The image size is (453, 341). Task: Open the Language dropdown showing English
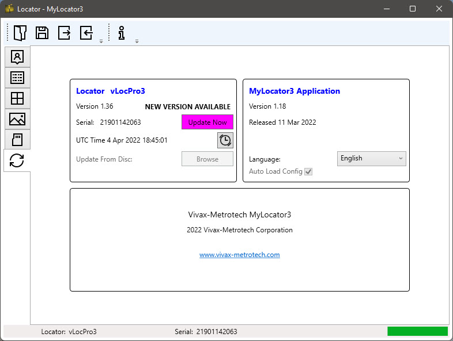coord(372,159)
